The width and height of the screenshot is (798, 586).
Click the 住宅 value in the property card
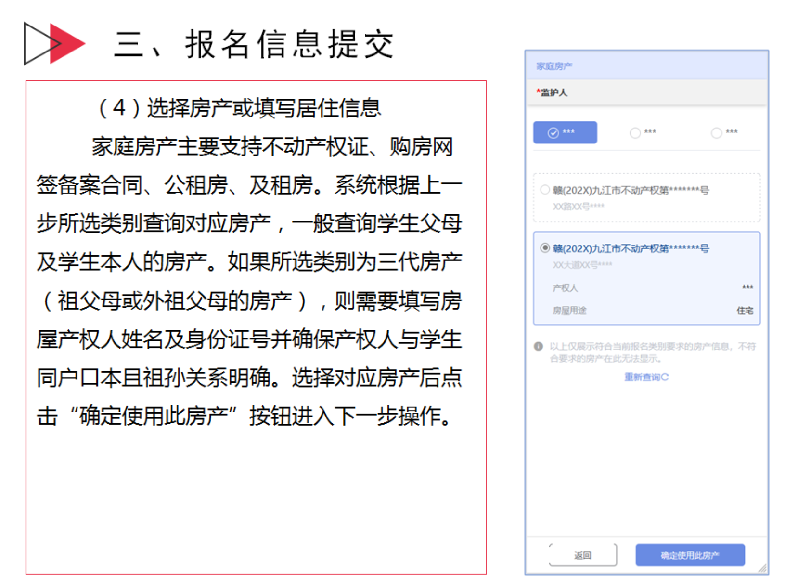point(745,311)
